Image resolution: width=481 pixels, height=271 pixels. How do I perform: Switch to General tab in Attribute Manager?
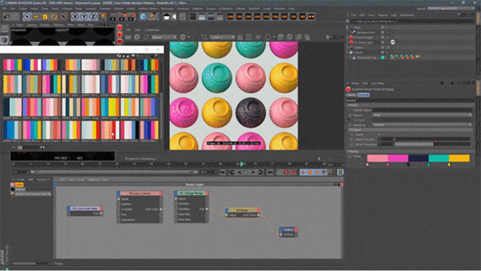click(x=363, y=95)
